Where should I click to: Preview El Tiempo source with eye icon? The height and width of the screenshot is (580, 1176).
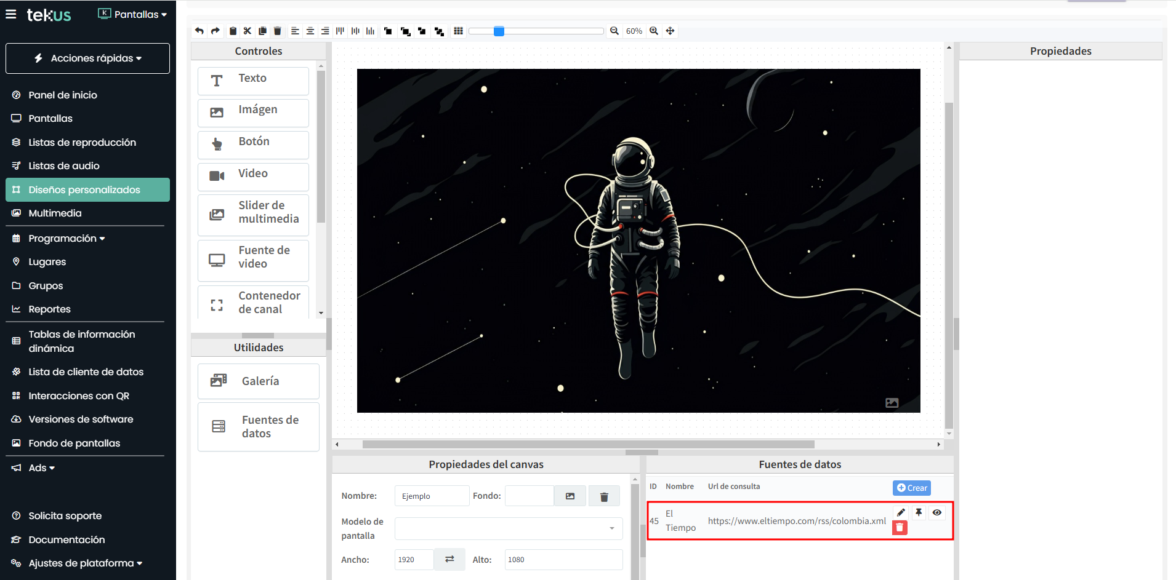(x=936, y=512)
